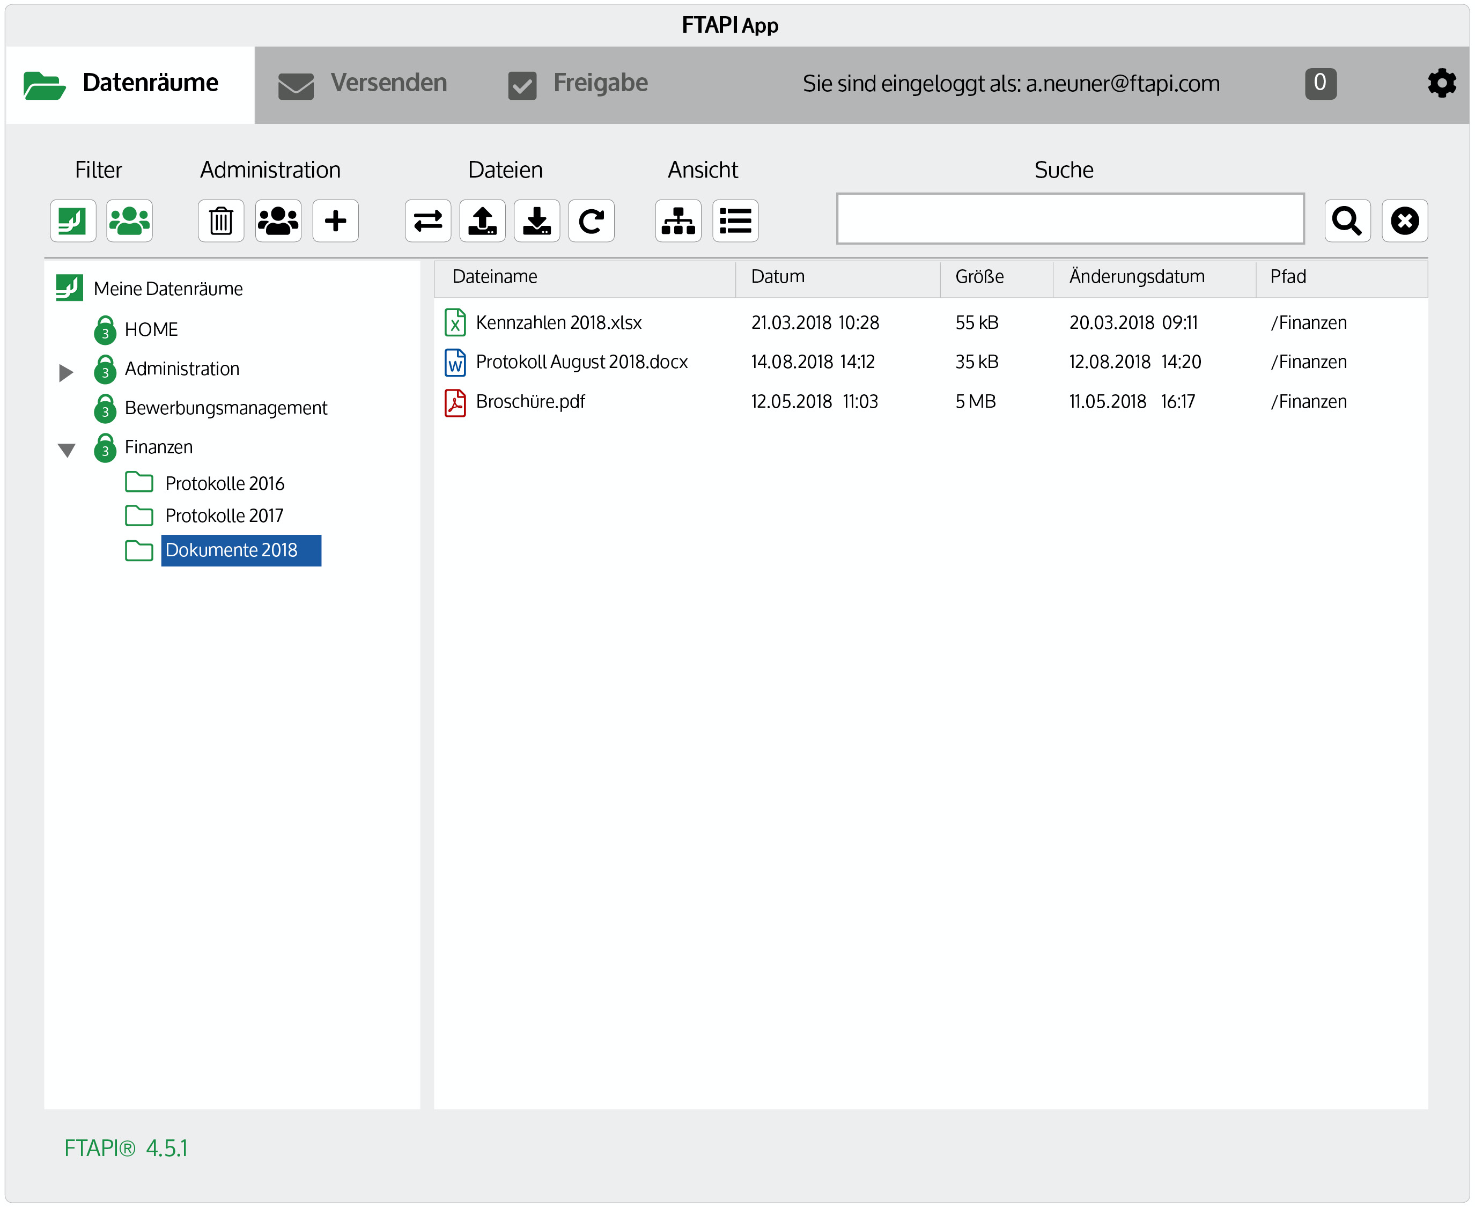
Task: Toggle the green users group filter
Action: [x=129, y=221]
